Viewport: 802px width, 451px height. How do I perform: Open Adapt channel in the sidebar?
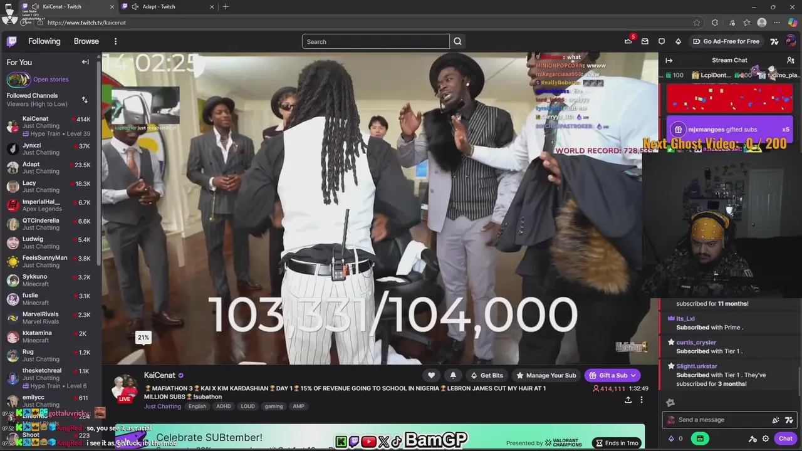tap(50, 167)
